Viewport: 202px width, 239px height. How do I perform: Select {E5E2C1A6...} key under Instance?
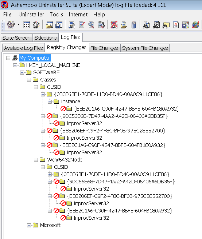127,109
